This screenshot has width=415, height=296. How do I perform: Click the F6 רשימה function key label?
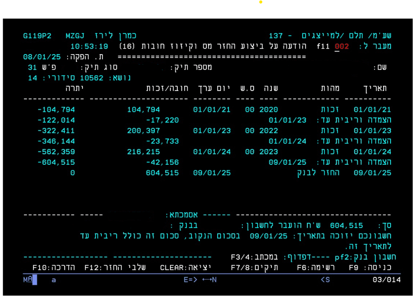click(x=316, y=268)
